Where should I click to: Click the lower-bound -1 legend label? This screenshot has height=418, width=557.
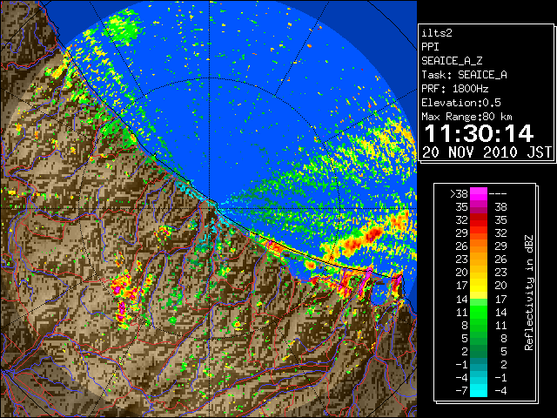tap(461, 365)
